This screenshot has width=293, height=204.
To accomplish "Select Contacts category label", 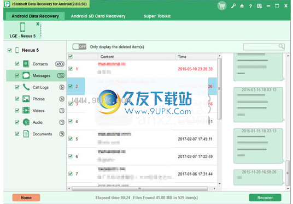I will [40, 64].
